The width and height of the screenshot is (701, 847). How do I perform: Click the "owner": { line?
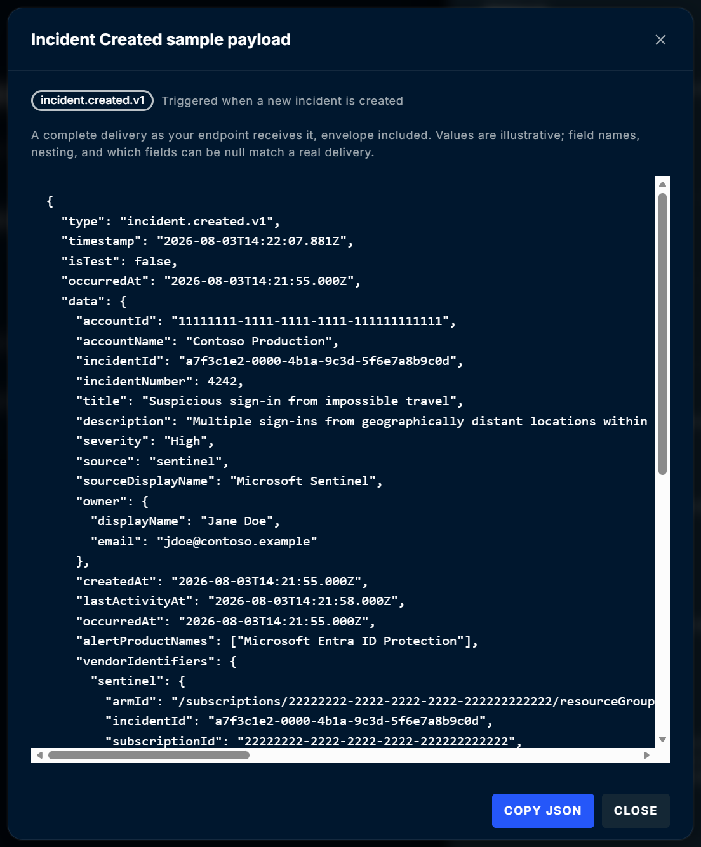coord(112,501)
